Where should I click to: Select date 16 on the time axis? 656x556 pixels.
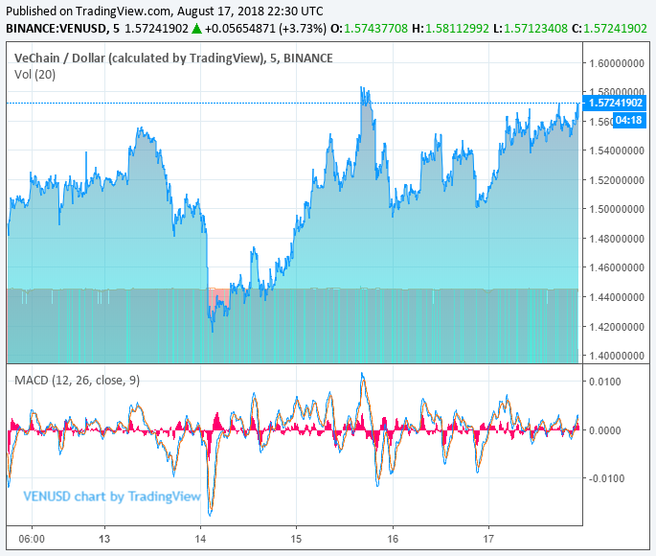[393, 539]
